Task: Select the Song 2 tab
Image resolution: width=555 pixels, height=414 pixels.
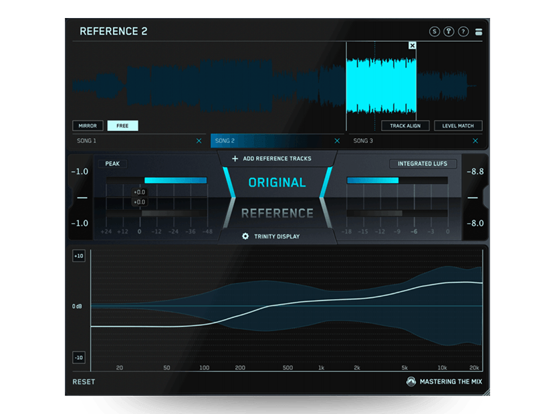Action: click(x=277, y=141)
